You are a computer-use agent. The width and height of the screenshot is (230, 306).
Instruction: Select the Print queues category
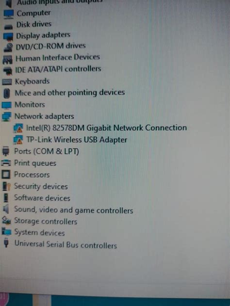click(x=35, y=163)
